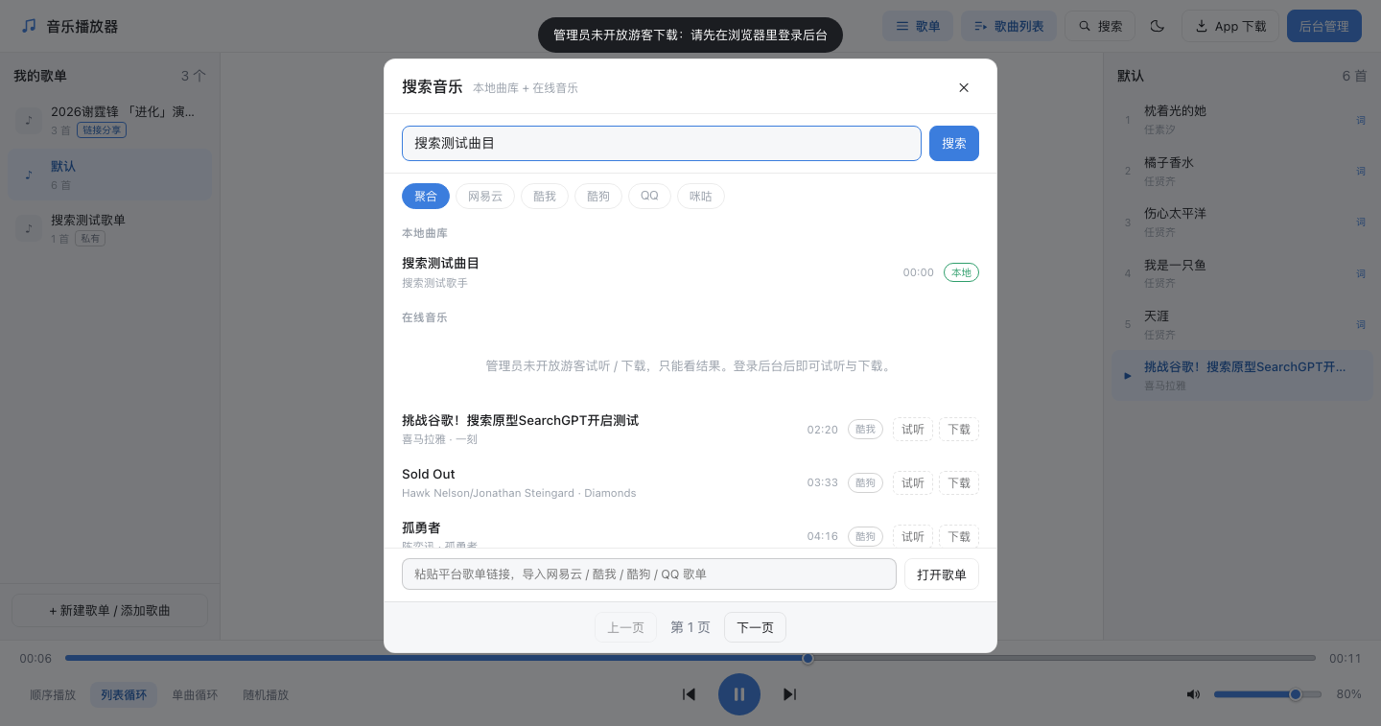Select 列表循环 playback mode
The height and width of the screenshot is (726, 1381).
pyautogui.click(x=124, y=694)
